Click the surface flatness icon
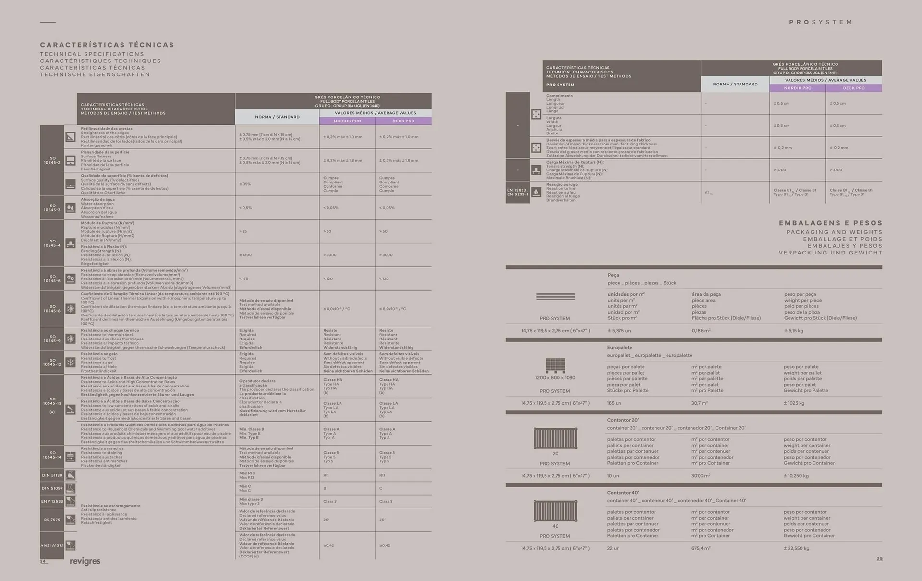 tap(71, 160)
